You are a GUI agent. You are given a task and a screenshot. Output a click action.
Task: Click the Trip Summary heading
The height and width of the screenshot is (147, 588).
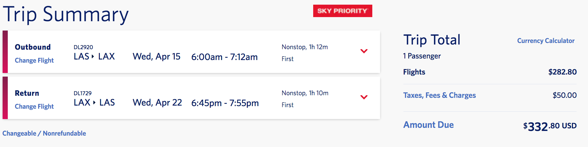click(66, 14)
